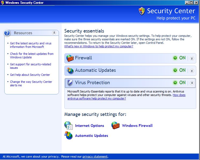Select the Automatic Updates header bar

[130, 71]
